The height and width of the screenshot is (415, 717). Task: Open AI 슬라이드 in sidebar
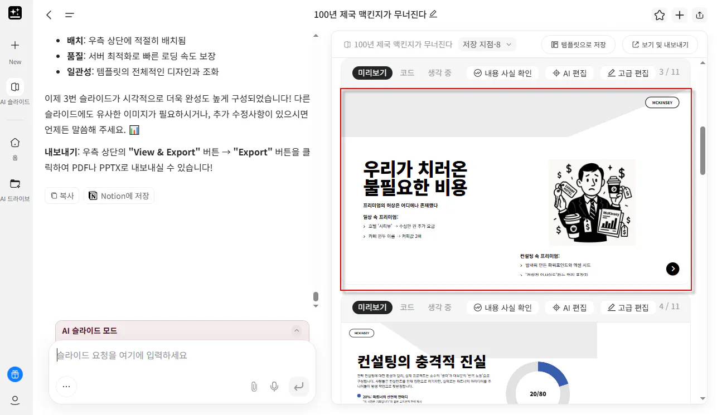(x=15, y=87)
